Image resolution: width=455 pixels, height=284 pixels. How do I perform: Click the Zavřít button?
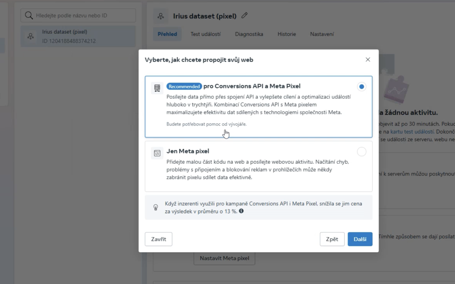pos(158,239)
